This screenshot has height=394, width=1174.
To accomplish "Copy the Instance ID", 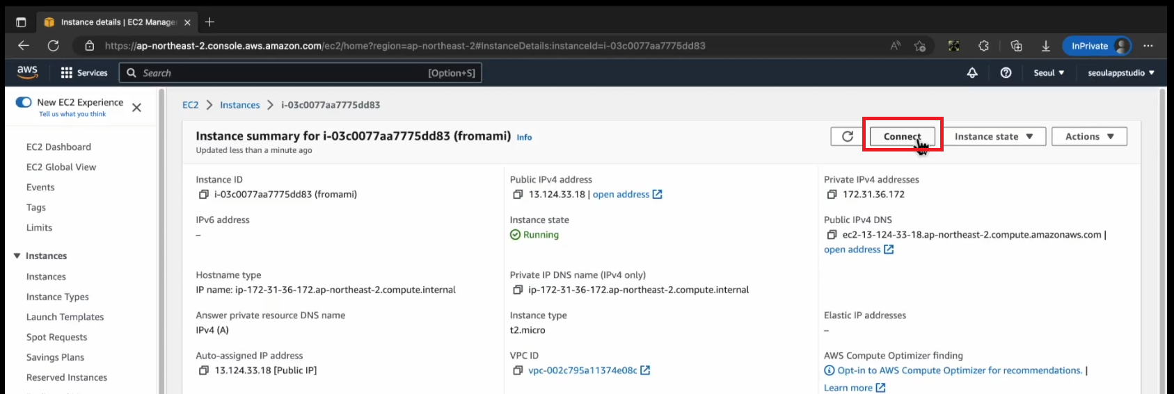I will click(204, 195).
